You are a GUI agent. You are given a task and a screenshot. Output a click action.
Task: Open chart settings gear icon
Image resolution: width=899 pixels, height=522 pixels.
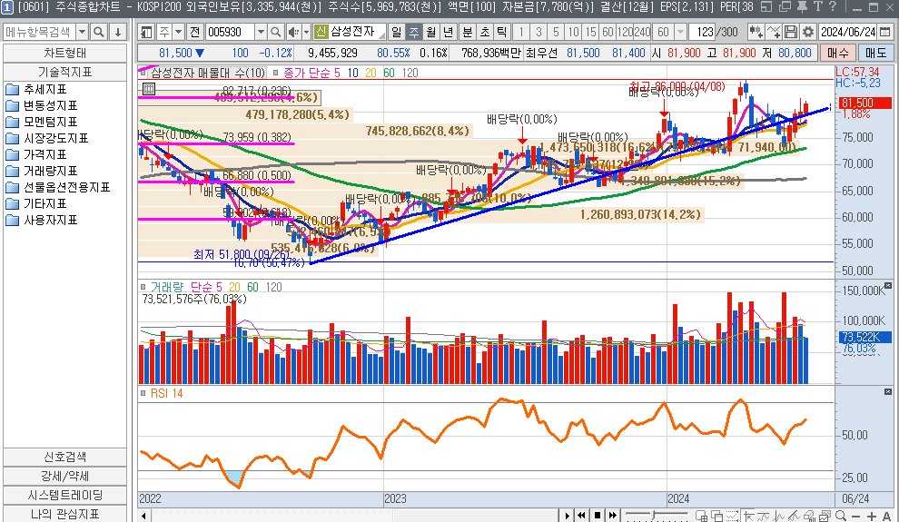click(808, 33)
